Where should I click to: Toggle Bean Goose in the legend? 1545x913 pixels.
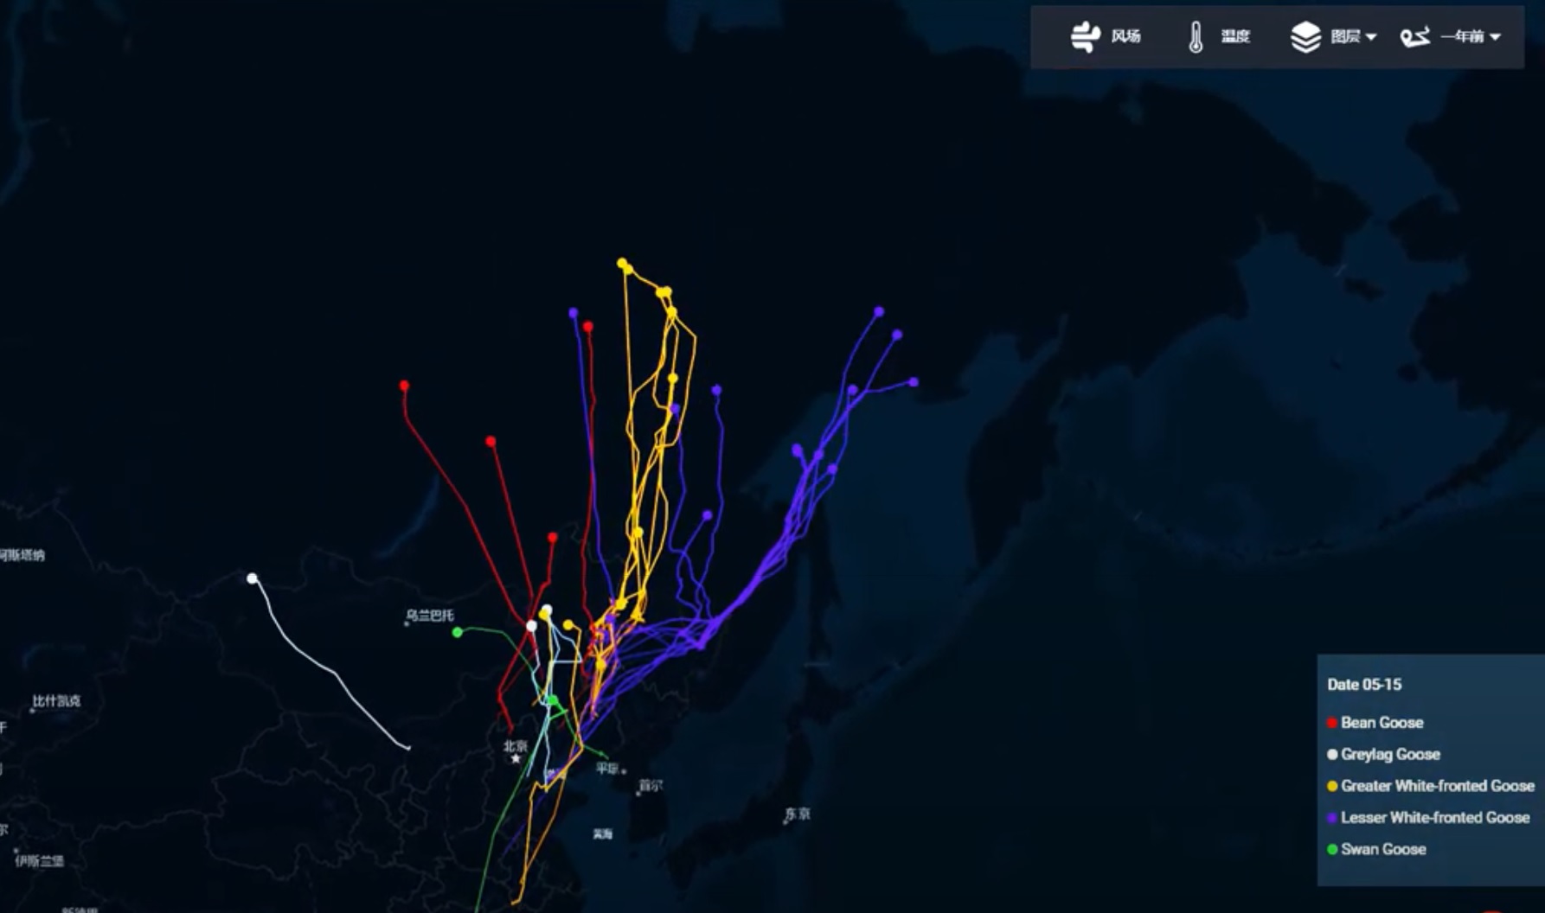[1381, 723]
